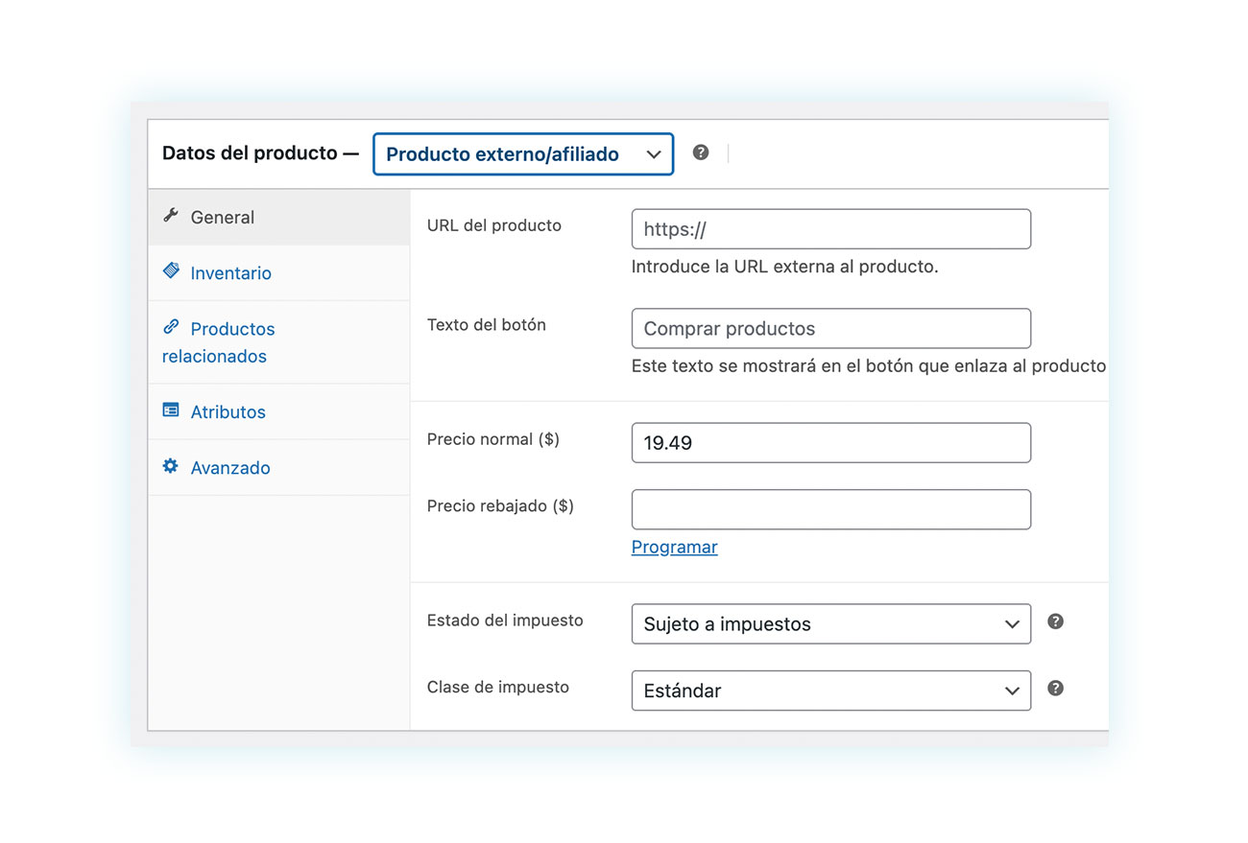Click the empty Precio rebajado field

(x=831, y=509)
